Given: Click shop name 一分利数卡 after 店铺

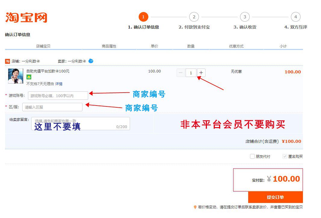Looking at the screenshot, I should 31,61.
